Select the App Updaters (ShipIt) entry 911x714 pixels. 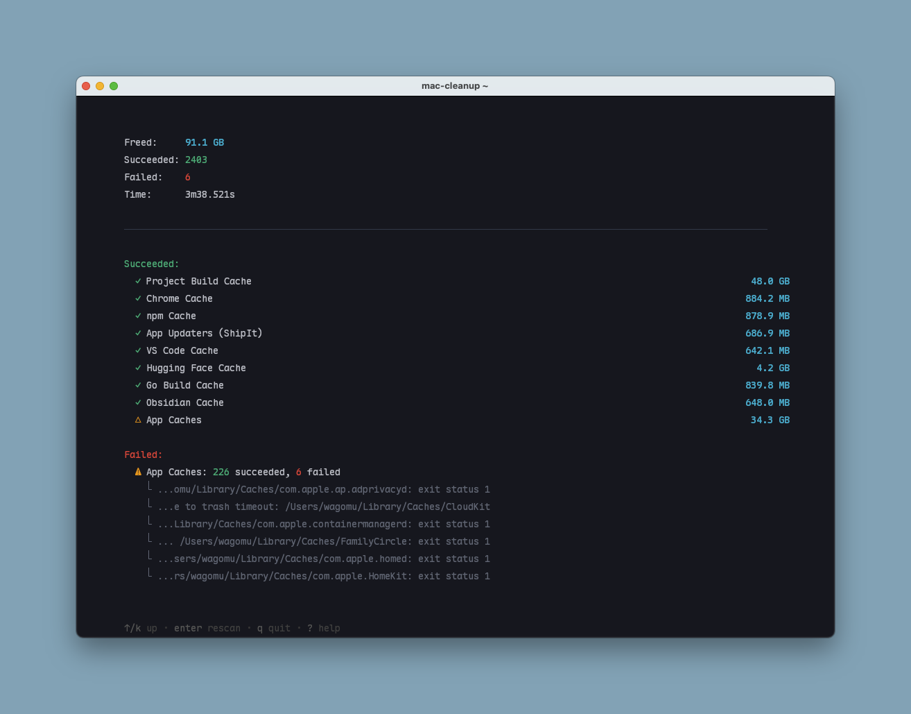point(204,333)
